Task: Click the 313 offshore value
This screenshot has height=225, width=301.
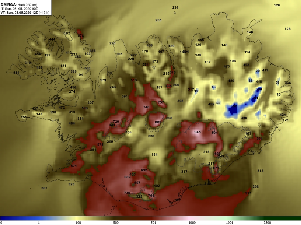Action: pos(260,171)
